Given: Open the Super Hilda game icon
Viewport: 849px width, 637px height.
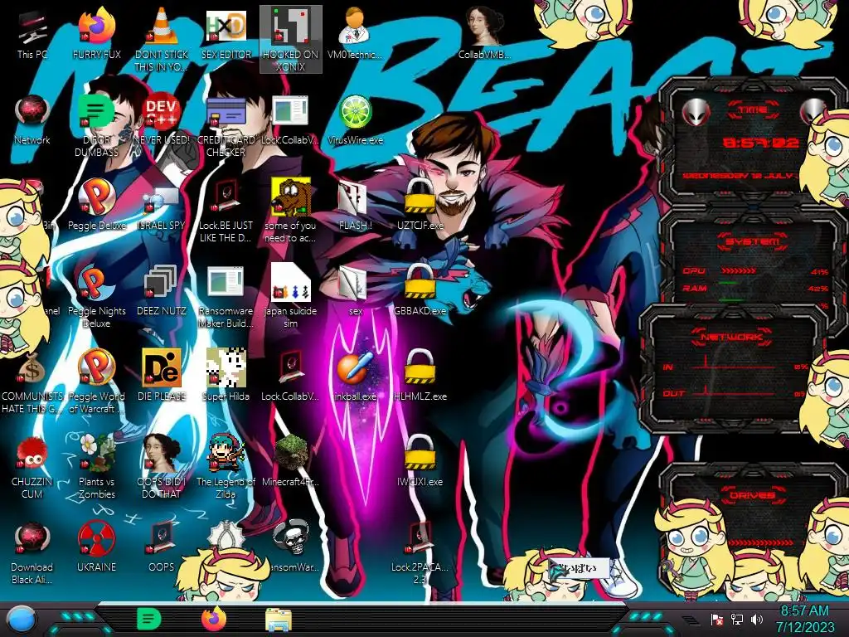Looking at the screenshot, I should tap(226, 375).
